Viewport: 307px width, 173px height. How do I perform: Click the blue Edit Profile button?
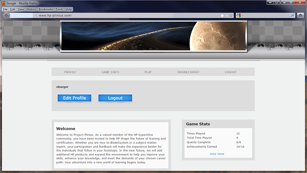tap(74, 98)
